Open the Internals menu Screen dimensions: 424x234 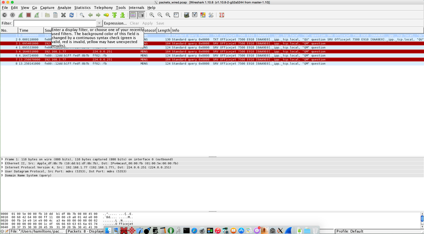click(x=137, y=8)
